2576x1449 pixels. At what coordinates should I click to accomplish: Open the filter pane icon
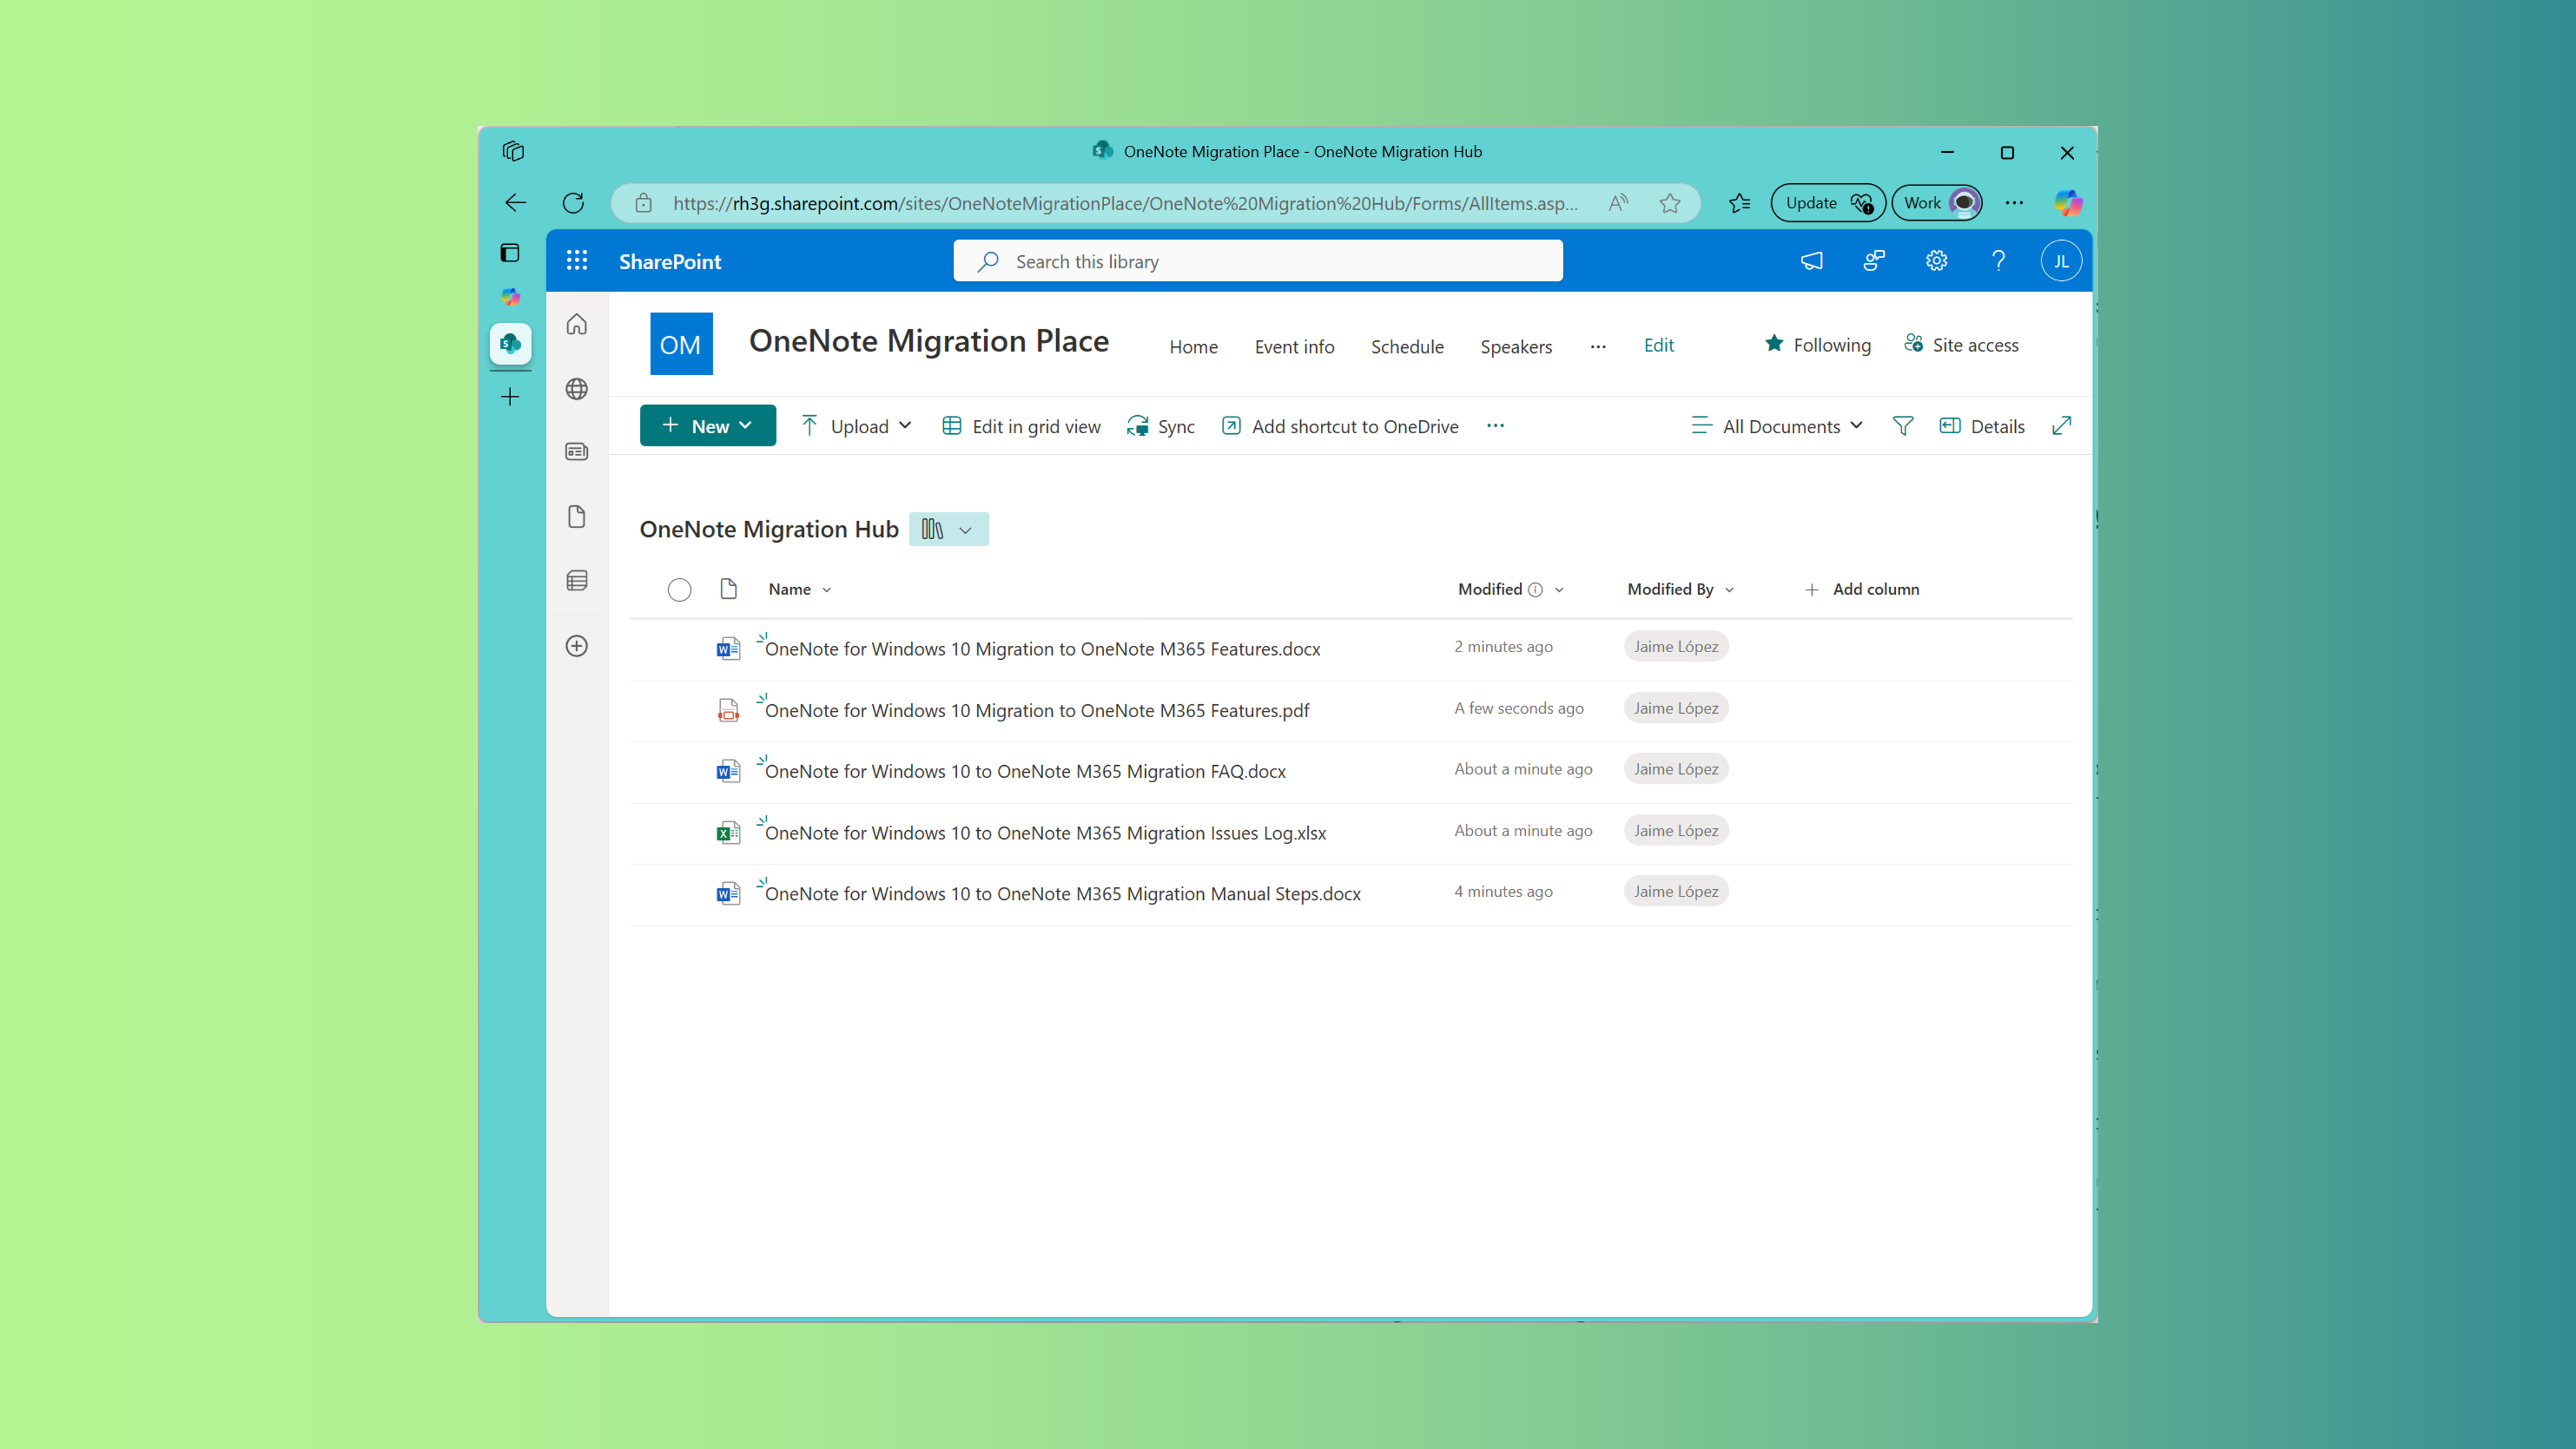(x=1903, y=425)
